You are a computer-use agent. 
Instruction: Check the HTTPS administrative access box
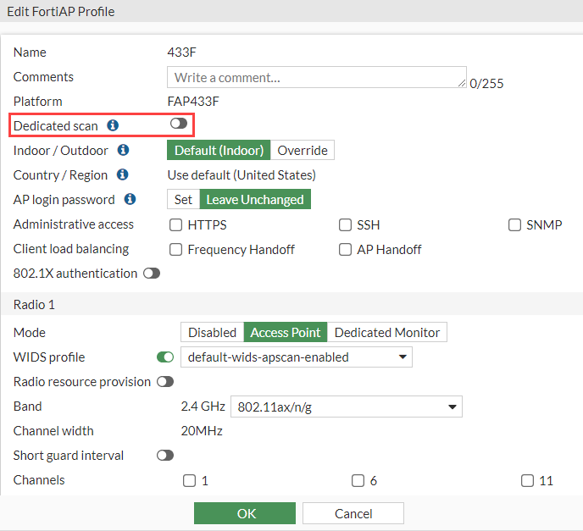[176, 225]
